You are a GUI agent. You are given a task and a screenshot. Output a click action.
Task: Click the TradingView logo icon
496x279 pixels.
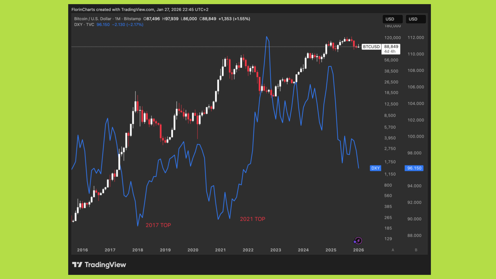click(77, 265)
